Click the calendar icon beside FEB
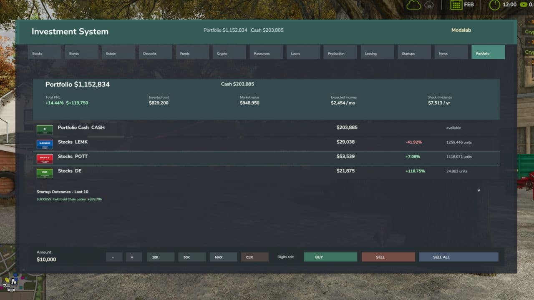Image resolution: width=534 pixels, height=300 pixels. pos(456,5)
